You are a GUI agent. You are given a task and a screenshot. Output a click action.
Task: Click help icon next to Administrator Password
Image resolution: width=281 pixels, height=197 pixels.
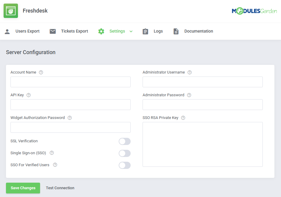[x=189, y=95]
